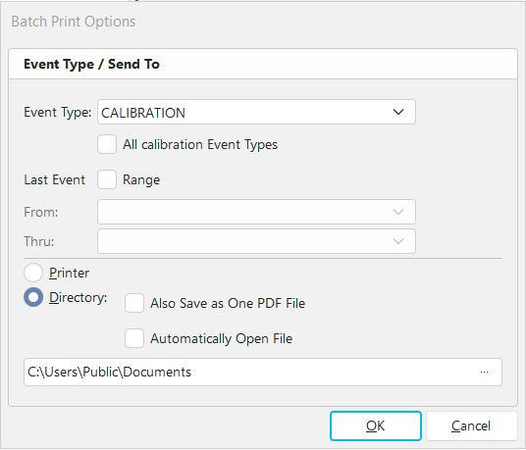
Task: Enable Automatically Open File checkbox
Action: [134, 338]
